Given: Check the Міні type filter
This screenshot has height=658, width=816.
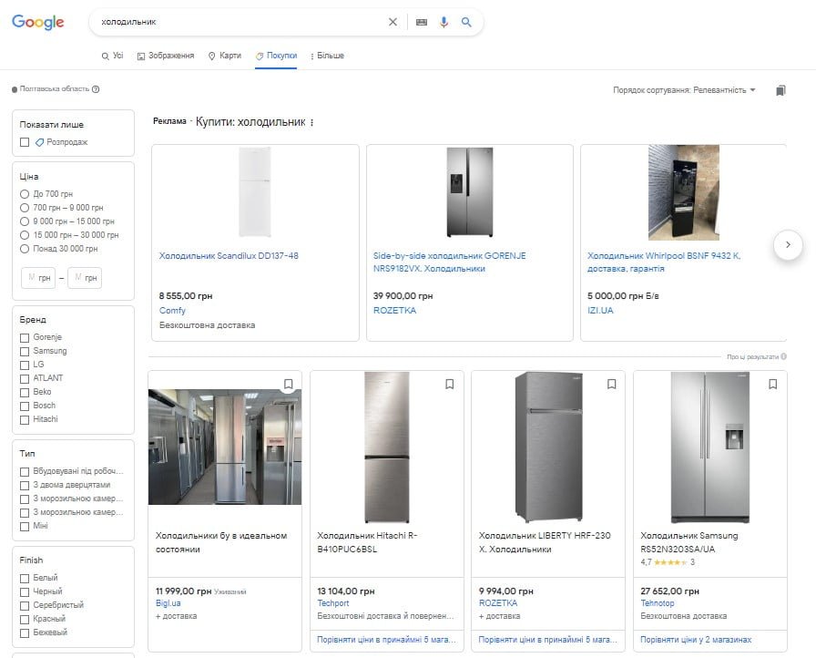Looking at the screenshot, I should 25,526.
